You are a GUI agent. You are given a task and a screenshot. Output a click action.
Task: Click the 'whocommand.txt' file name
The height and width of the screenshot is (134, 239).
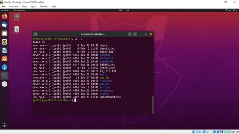pos(110,97)
